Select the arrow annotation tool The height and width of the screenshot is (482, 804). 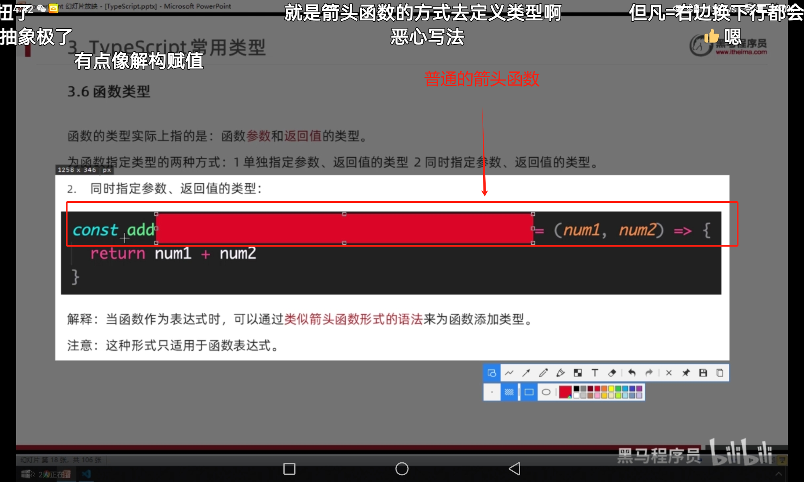click(526, 373)
